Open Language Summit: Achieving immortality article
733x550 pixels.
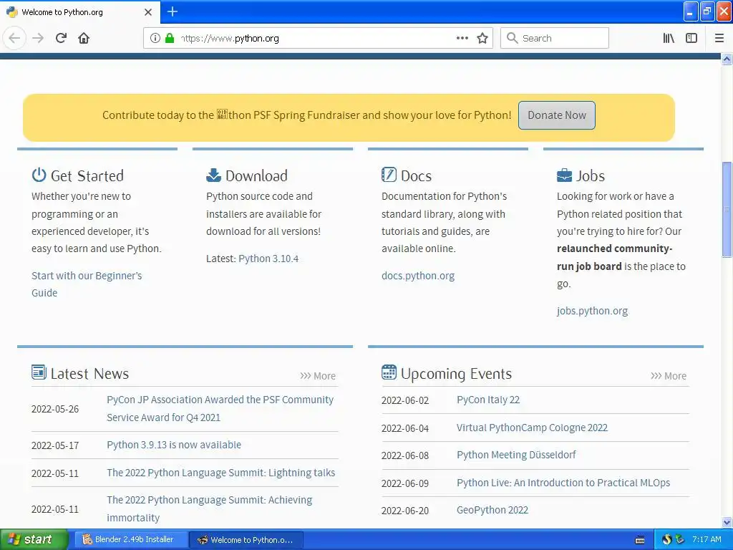click(210, 509)
